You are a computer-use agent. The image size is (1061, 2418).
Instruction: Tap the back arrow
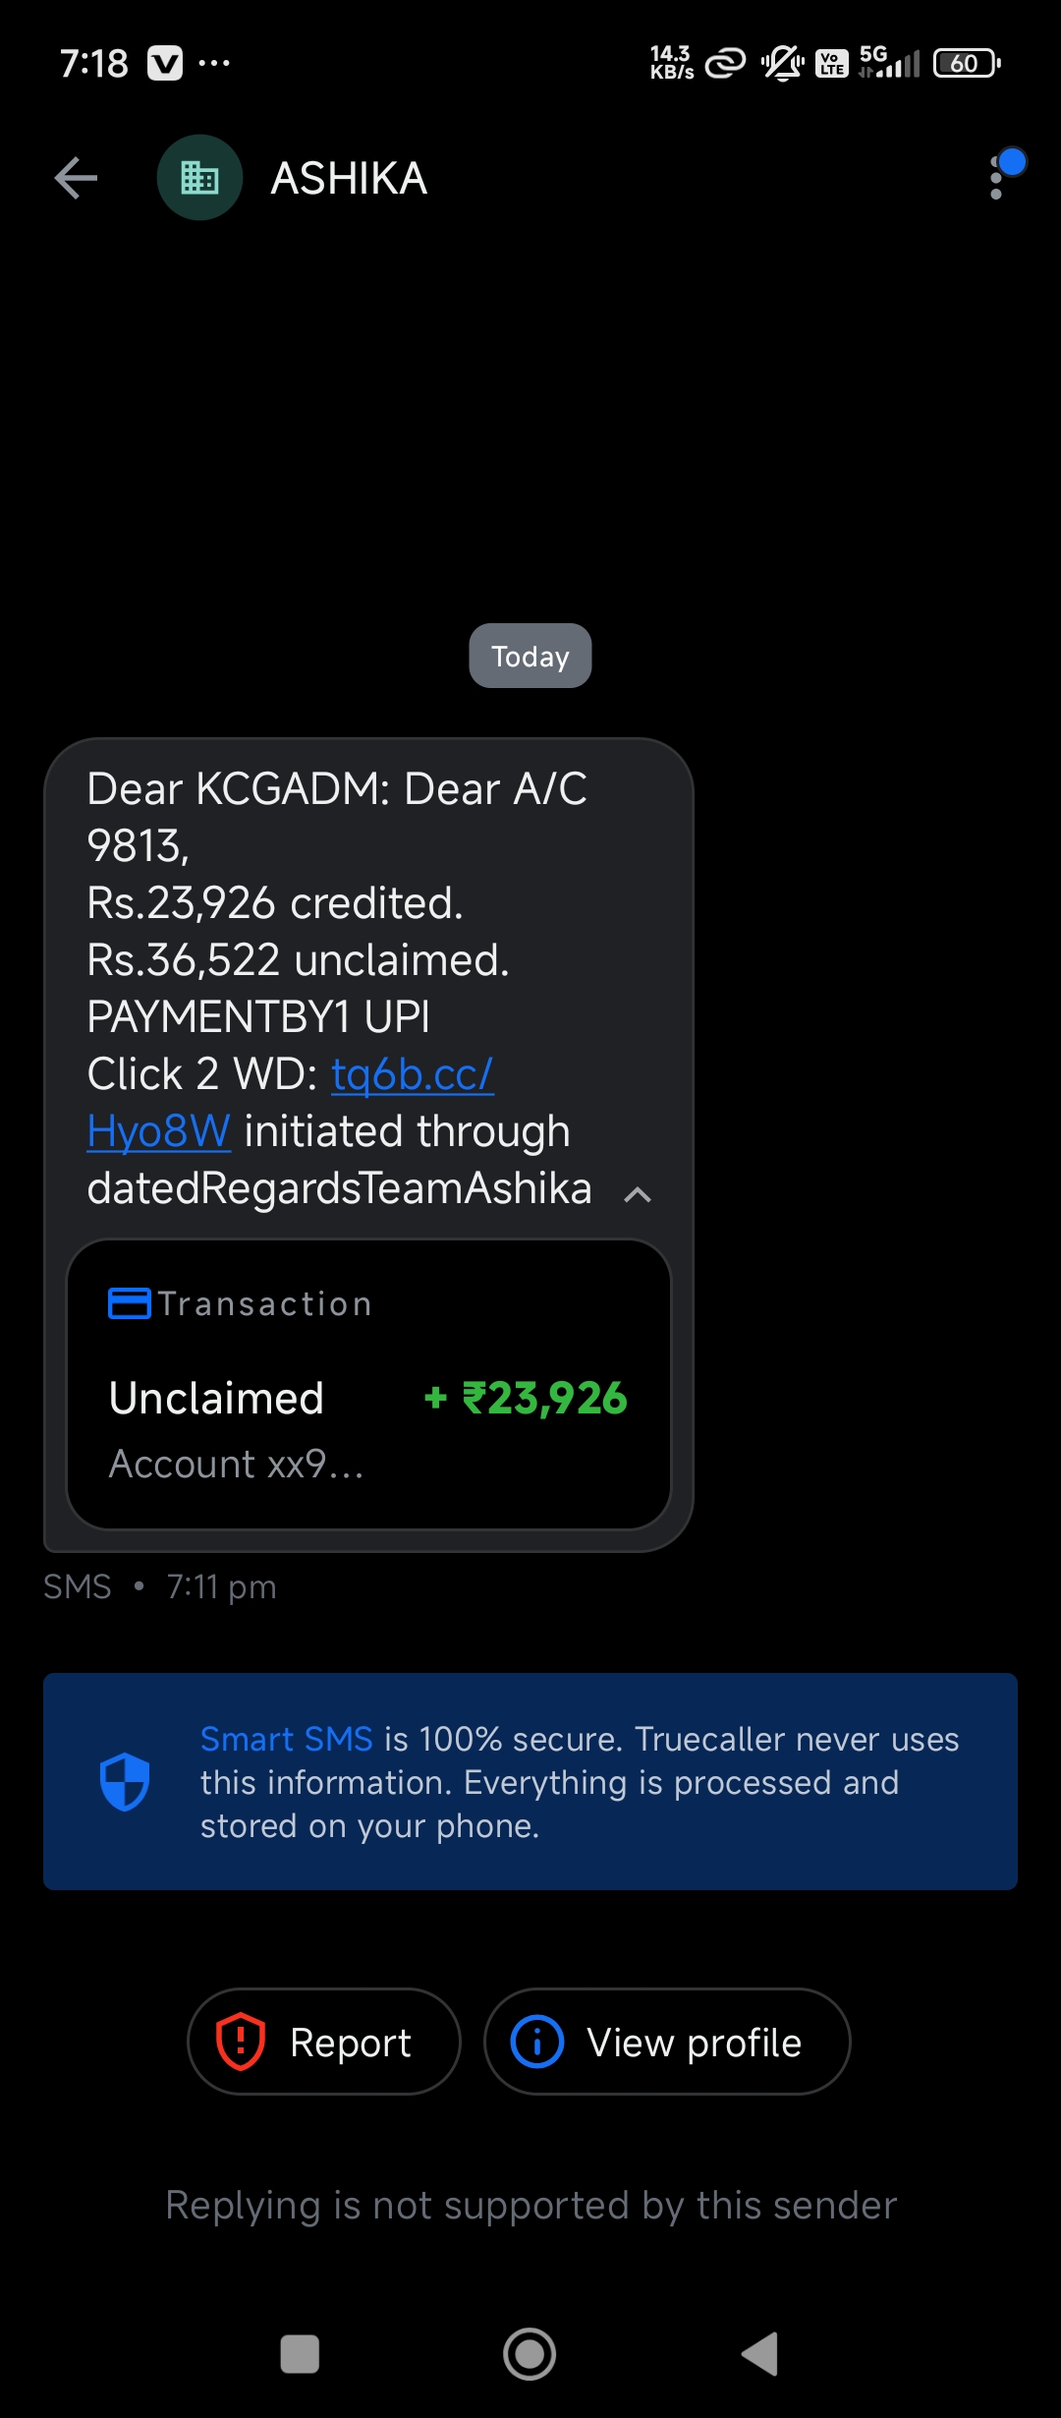coord(76,178)
